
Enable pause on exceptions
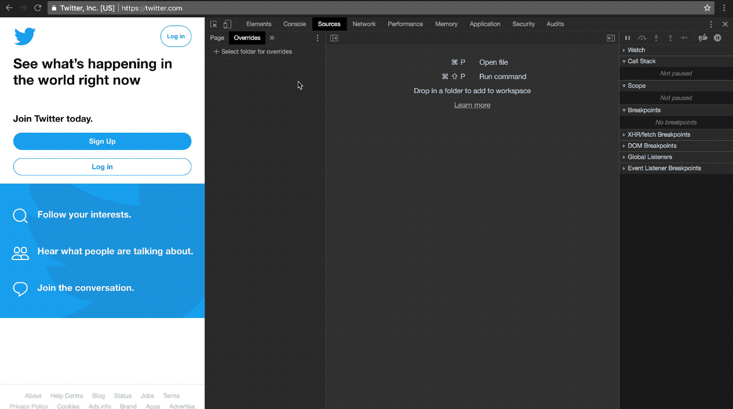pyautogui.click(x=717, y=38)
